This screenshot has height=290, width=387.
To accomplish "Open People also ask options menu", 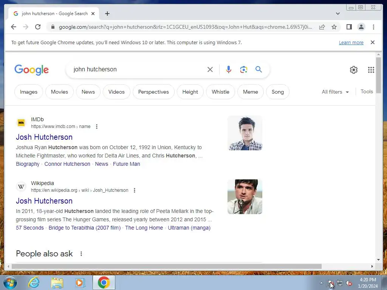I will tap(81, 254).
